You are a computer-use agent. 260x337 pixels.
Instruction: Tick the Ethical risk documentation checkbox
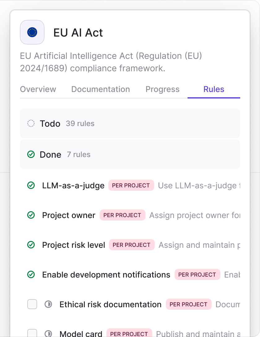pos(32,304)
